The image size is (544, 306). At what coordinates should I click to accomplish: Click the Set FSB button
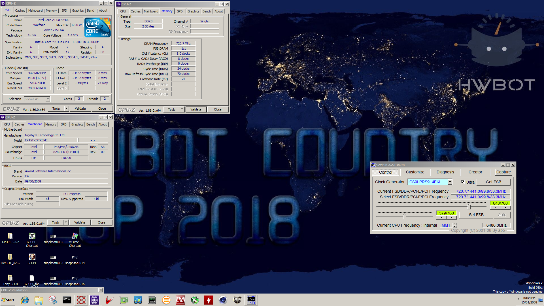click(x=476, y=215)
